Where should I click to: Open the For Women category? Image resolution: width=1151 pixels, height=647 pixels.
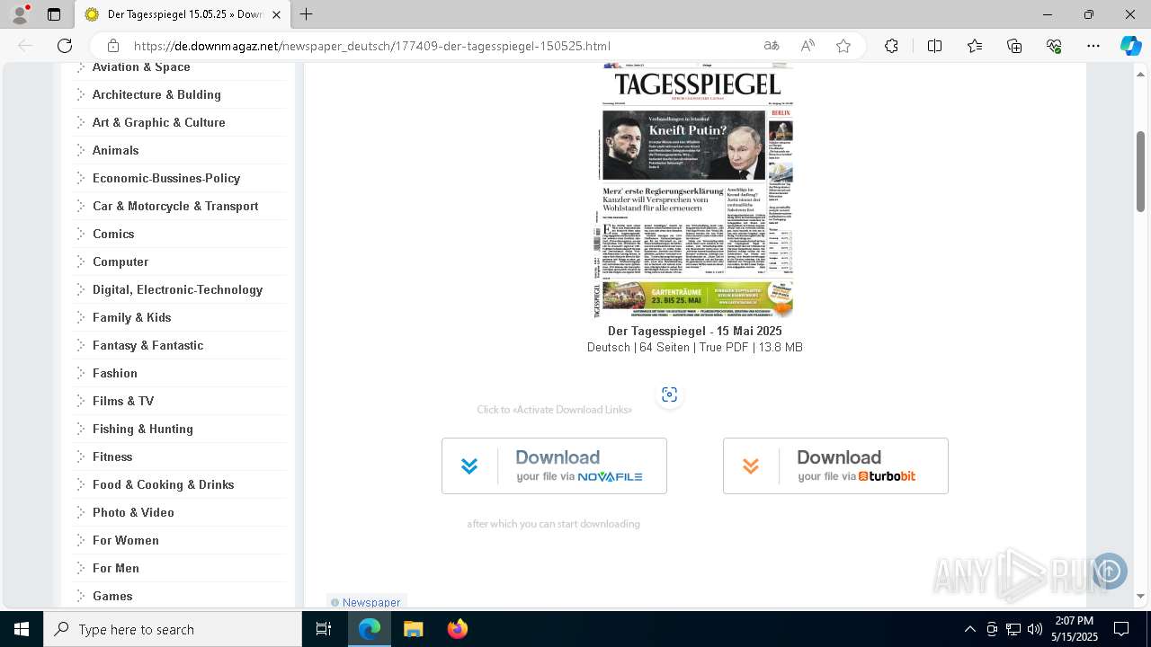tap(126, 540)
